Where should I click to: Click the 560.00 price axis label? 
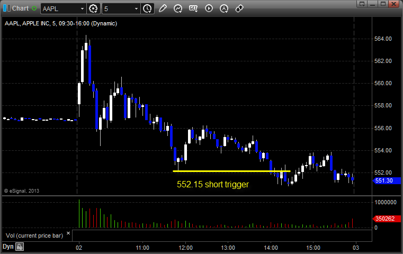[x=383, y=83]
